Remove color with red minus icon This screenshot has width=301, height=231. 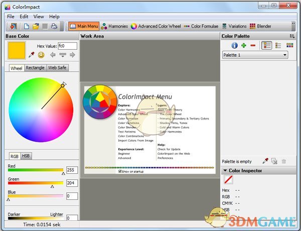tap(253, 45)
